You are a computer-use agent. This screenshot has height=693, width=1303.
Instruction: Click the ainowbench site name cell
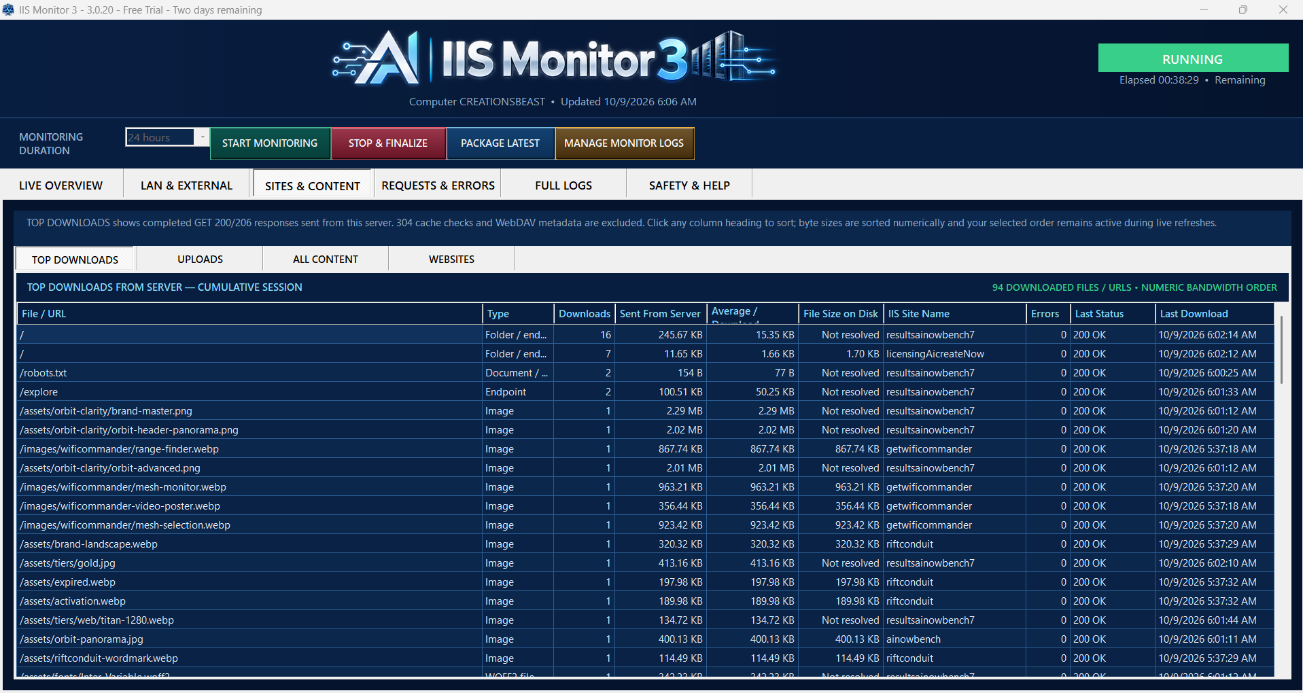955,639
